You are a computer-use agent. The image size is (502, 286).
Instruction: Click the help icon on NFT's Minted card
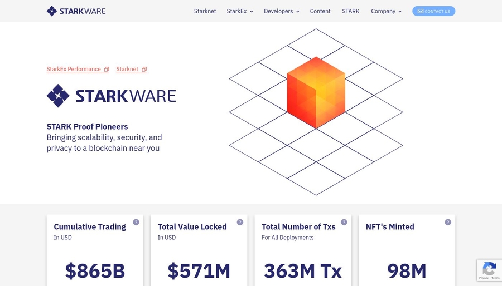click(448, 222)
